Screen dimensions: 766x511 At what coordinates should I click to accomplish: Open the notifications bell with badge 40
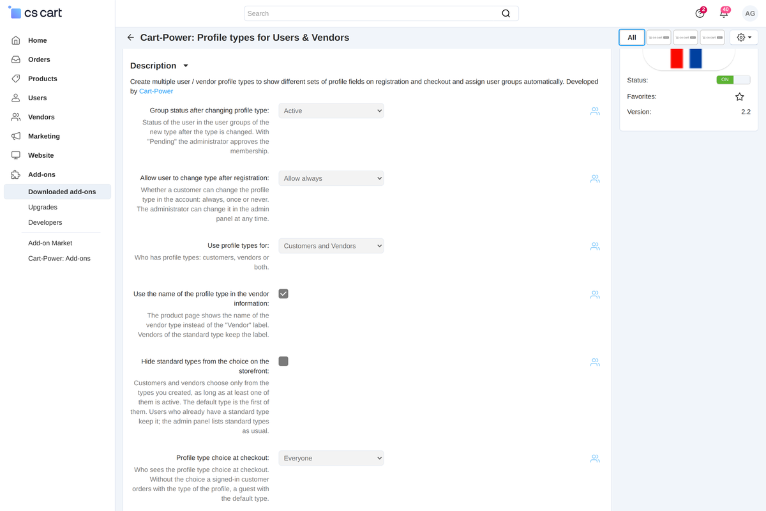pos(724,13)
